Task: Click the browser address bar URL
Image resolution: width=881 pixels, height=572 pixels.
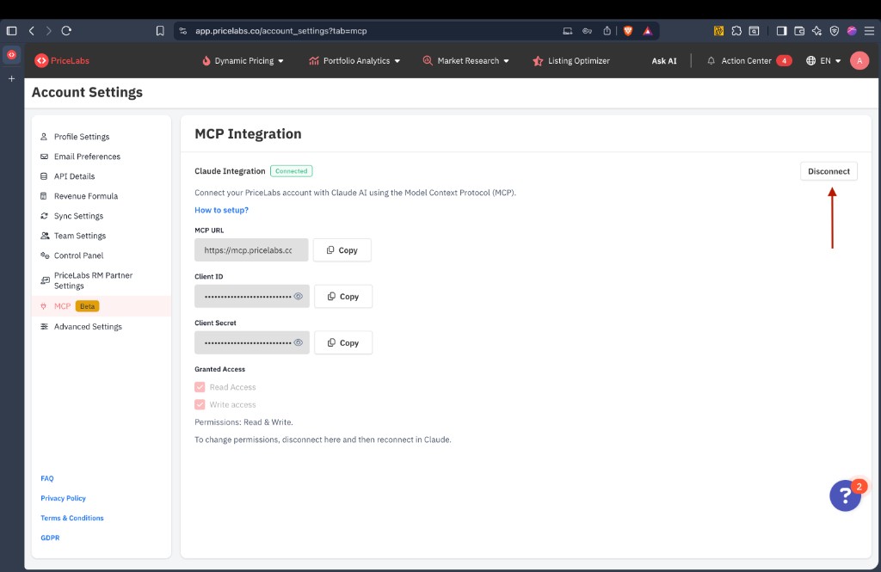Action: (281, 31)
